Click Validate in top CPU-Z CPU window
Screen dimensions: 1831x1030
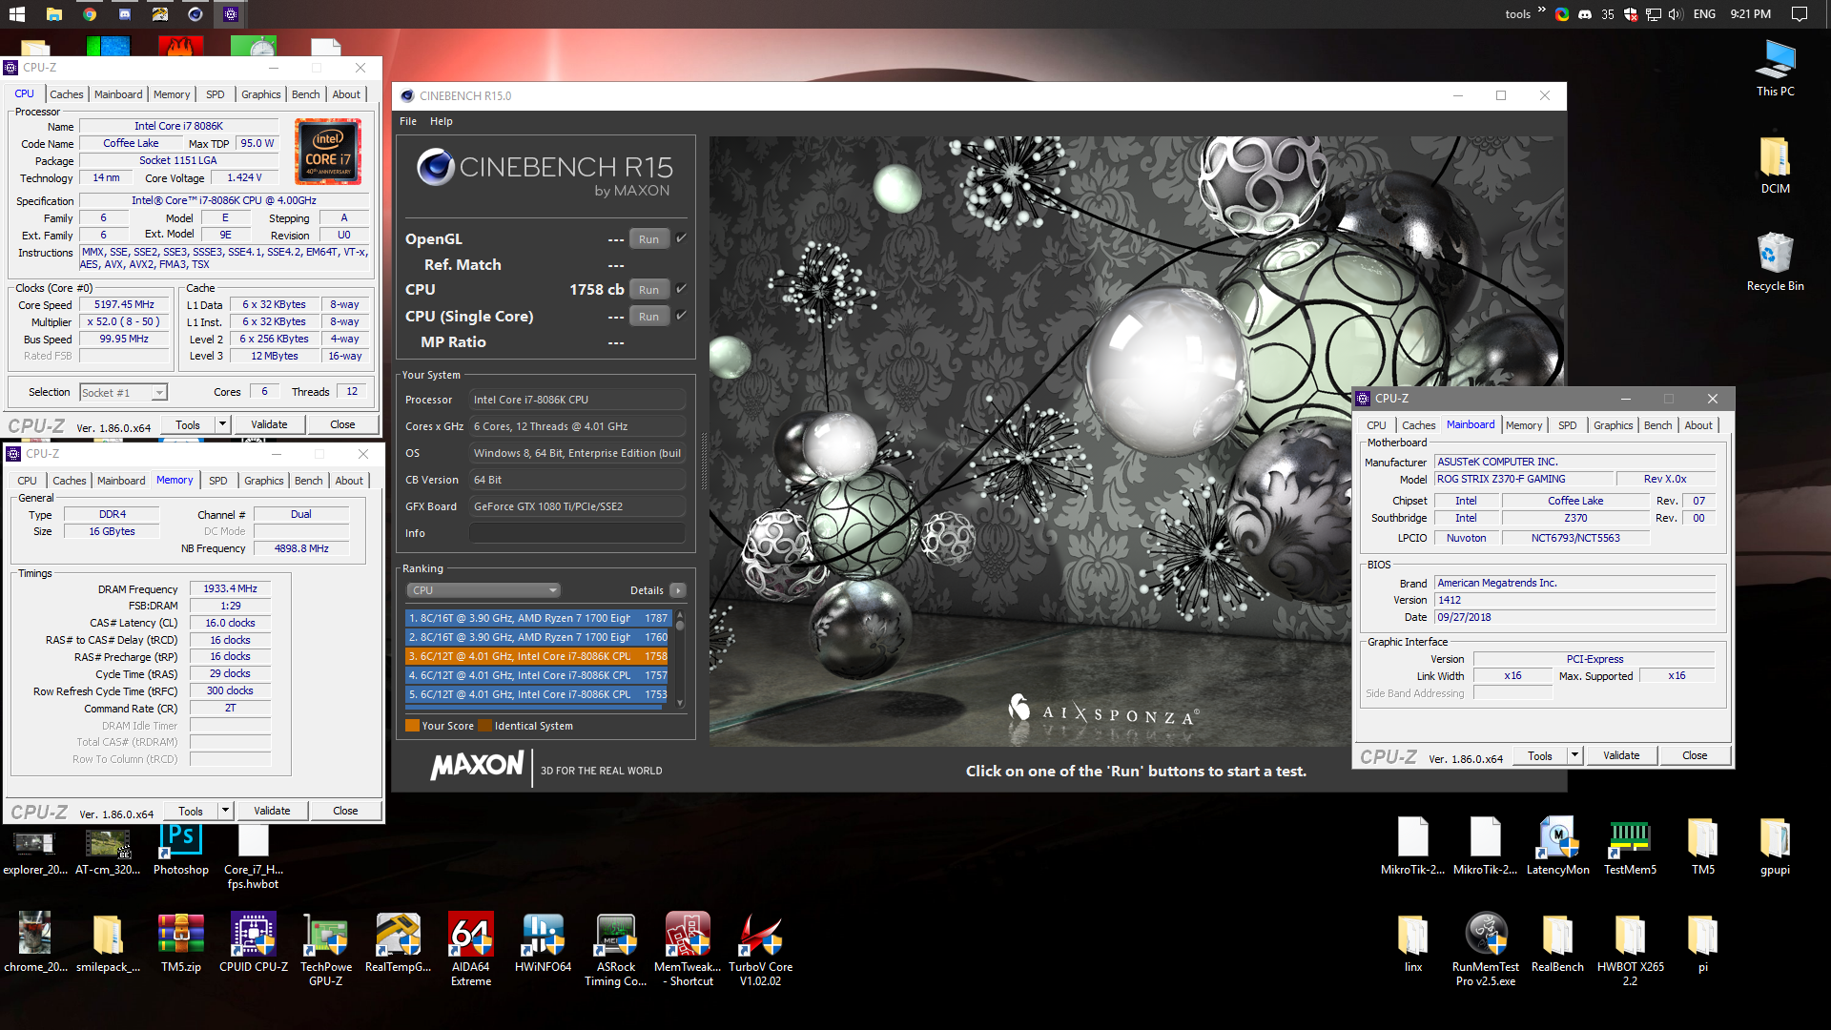point(269,424)
